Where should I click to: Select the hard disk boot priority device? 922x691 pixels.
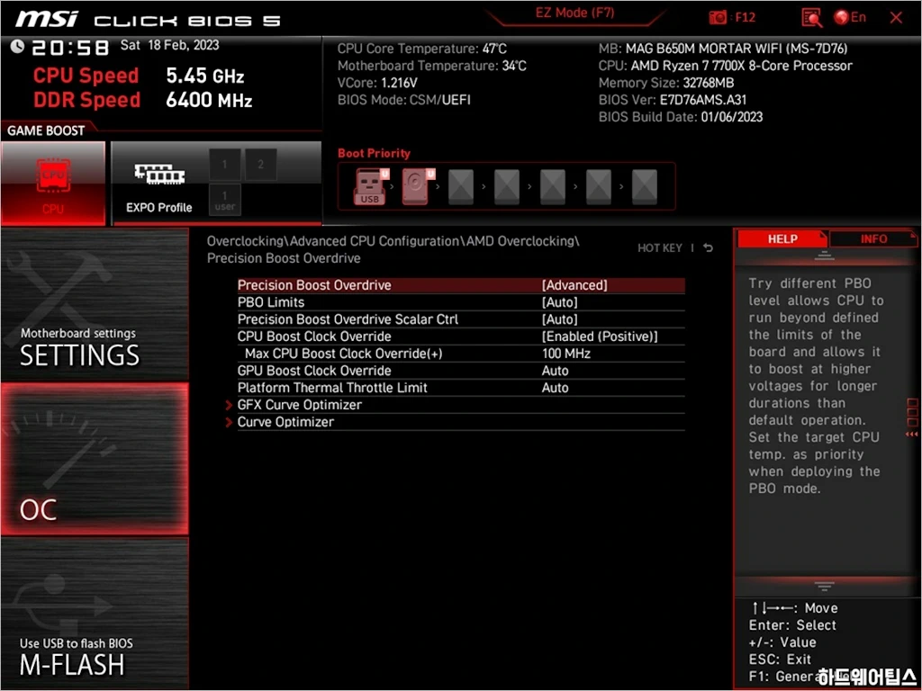[x=416, y=186]
